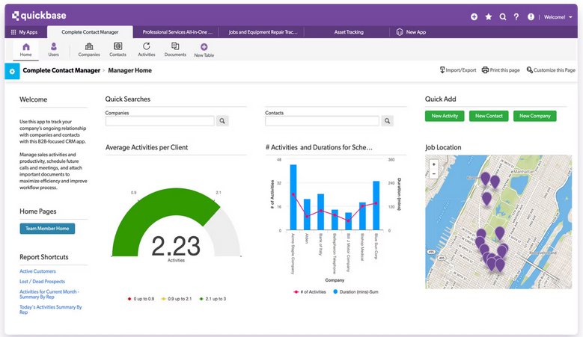This screenshot has width=583, height=337.
Task: Open the Activities table icon
Action: coord(147,48)
